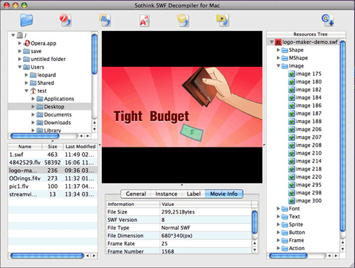Expand the Font resource folder
The image size is (355, 268).
[x=278, y=208]
